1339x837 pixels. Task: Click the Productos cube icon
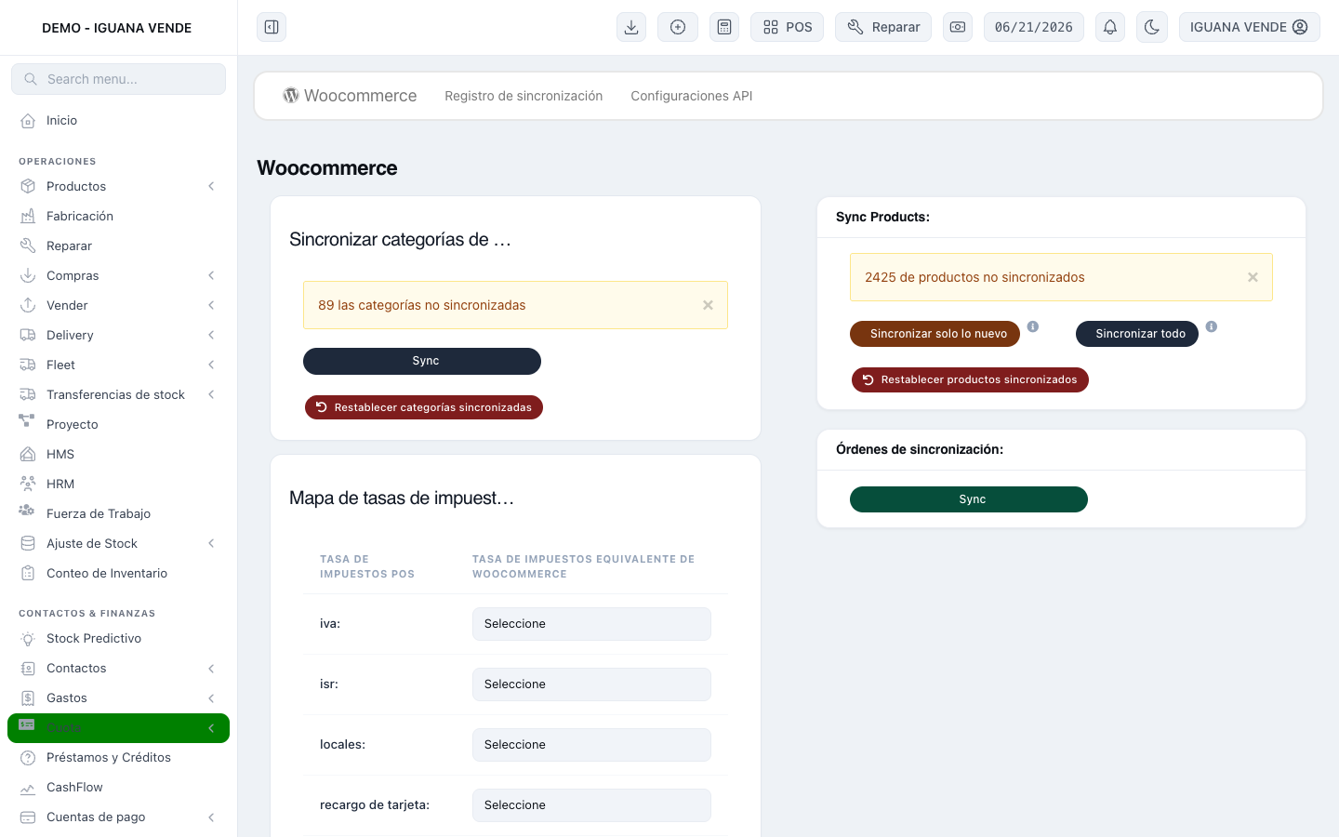click(x=28, y=186)
